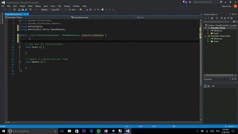238x134 pixels.
Task: Click the Open File folder icon
Action: tap(19, 10)
